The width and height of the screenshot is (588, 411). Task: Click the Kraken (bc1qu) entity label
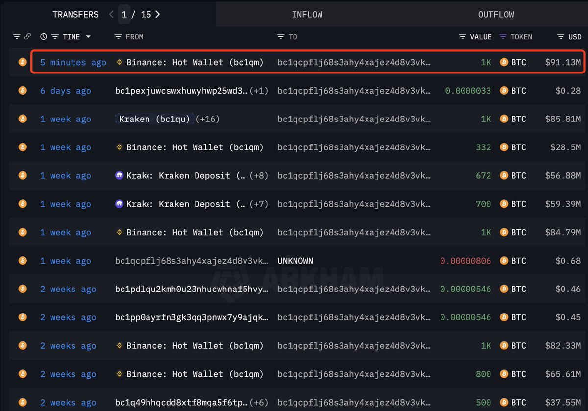tap(154, 119)
